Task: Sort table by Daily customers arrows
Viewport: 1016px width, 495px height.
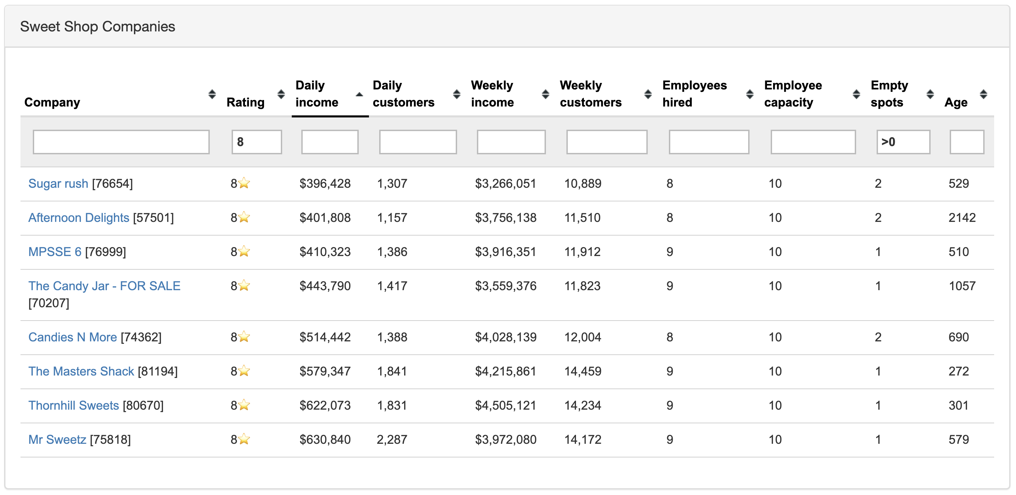Action: pos(456,94)
